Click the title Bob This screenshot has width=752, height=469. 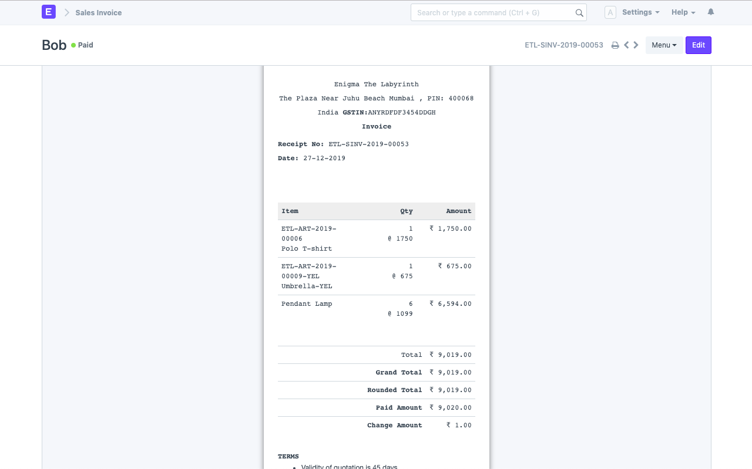pos(54,45)
